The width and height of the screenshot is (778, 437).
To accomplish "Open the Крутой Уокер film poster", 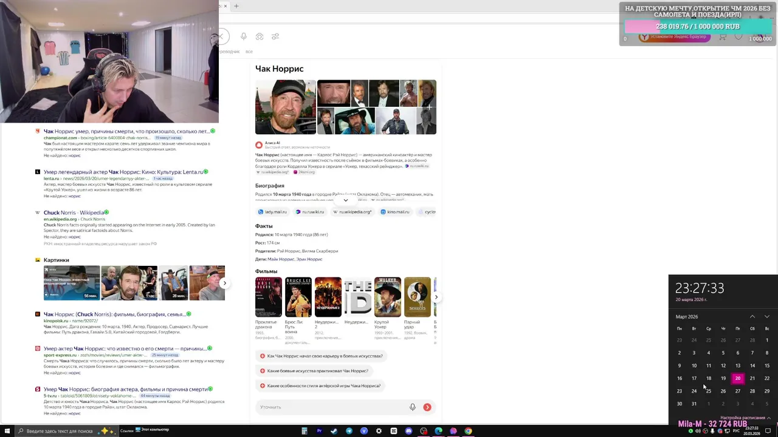I will tap(388, 297).
